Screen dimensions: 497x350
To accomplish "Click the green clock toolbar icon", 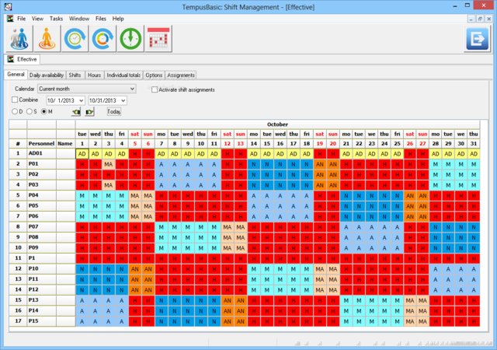I will coord(130,39).
